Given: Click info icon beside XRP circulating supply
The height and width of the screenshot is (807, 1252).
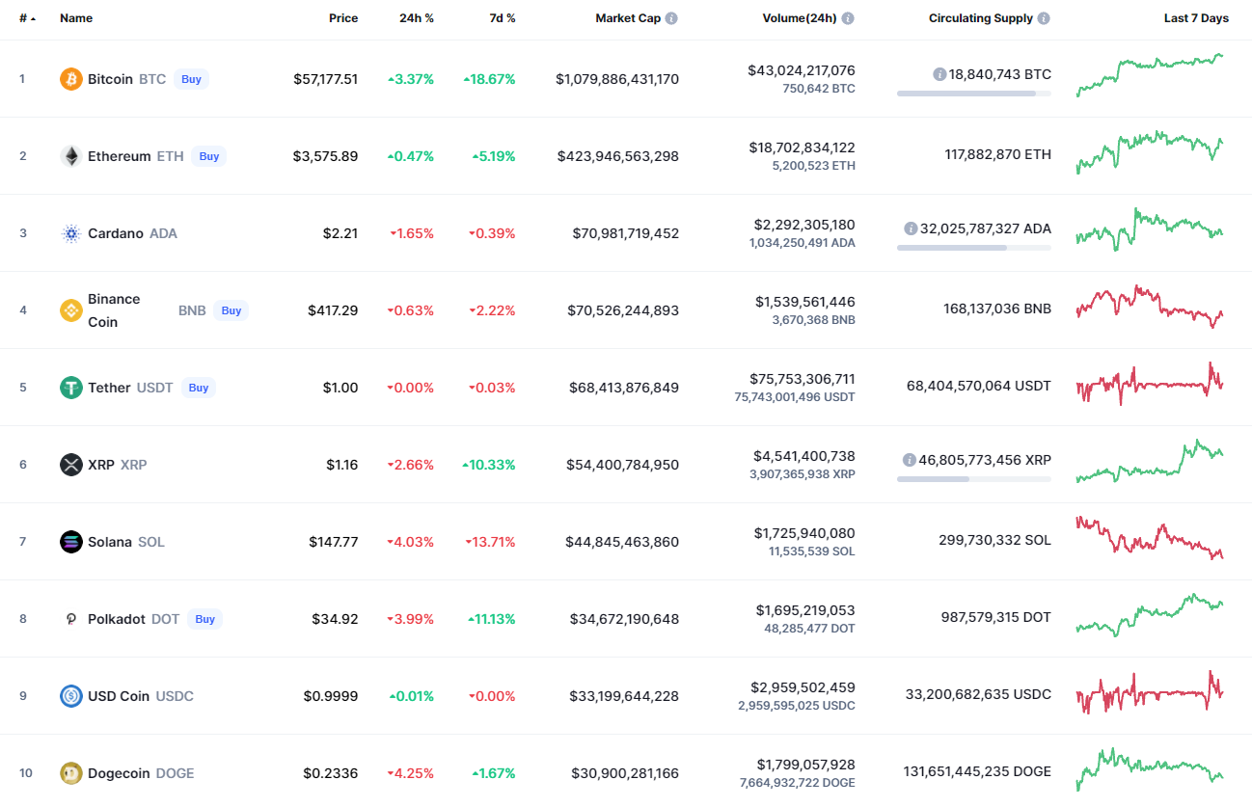Looking at the screenshot, I should tap(910, 460).
